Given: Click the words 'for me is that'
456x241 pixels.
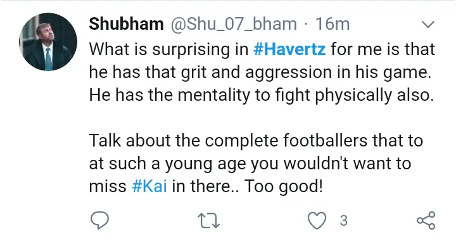Looking at the screenshot, I should (x=383, y=49).
